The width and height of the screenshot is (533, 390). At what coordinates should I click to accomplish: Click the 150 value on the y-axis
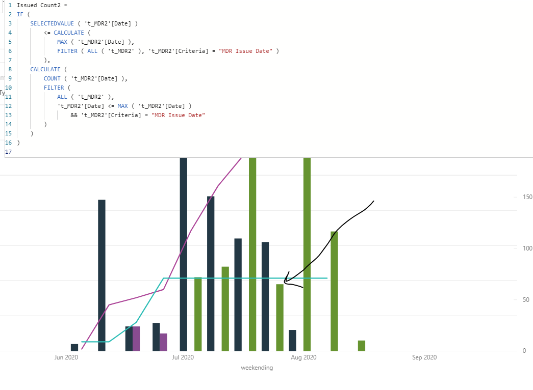tap(527, 197)
